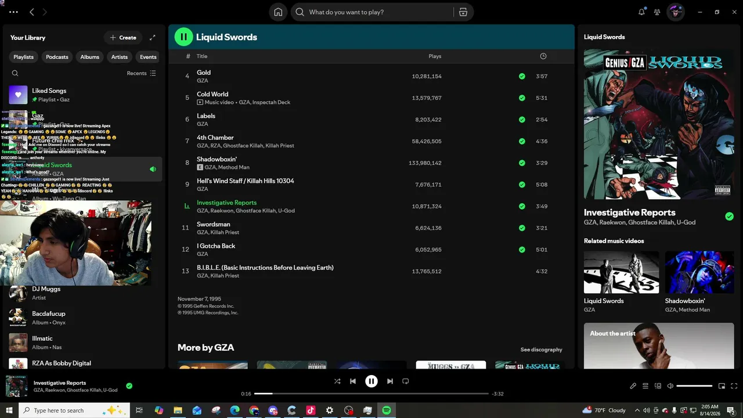This screenshot has height=418, width=743.
Task: Adjust the volume slider
Action: 694,386
